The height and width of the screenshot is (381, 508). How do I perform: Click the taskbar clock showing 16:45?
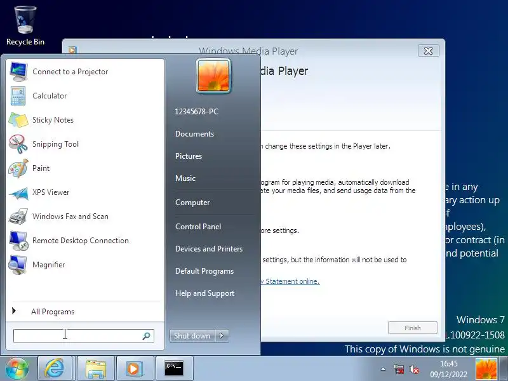coord(449,369)
